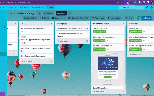Open the Slack power-up button

tap(45, 18)
